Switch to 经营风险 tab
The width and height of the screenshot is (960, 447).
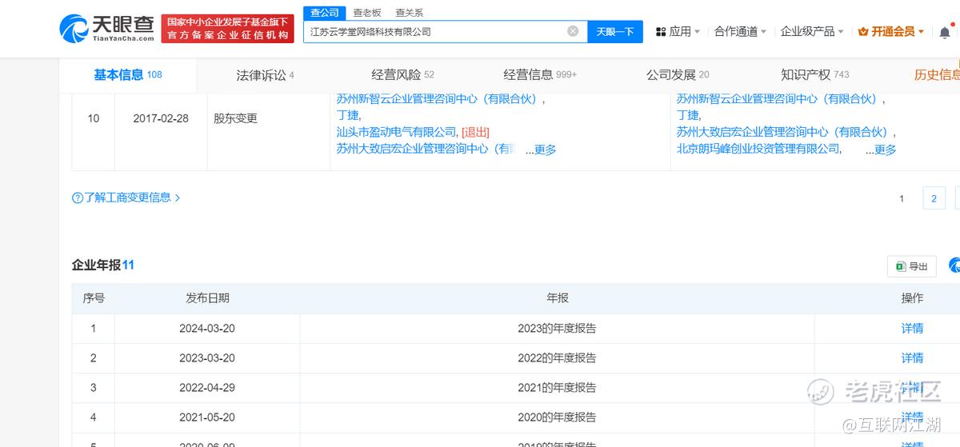tap(402, 74)
